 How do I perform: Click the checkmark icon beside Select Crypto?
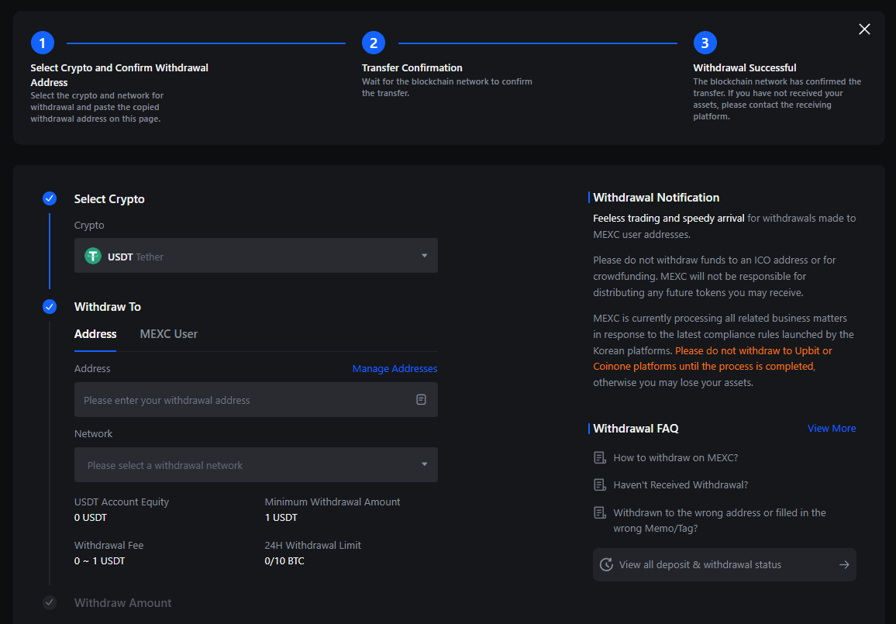50,198
